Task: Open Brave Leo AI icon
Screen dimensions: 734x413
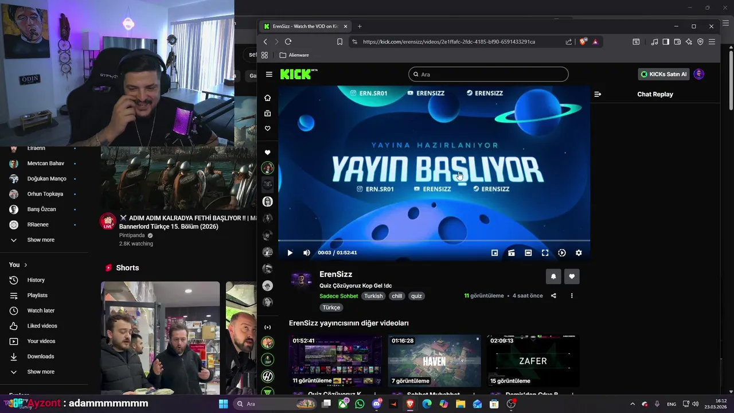Action: [689, 42]
